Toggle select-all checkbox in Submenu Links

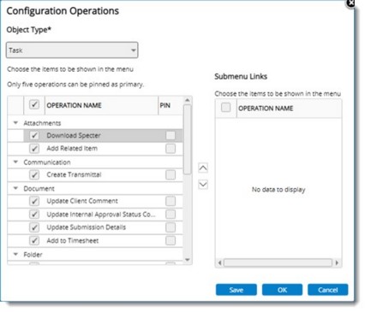225,108
